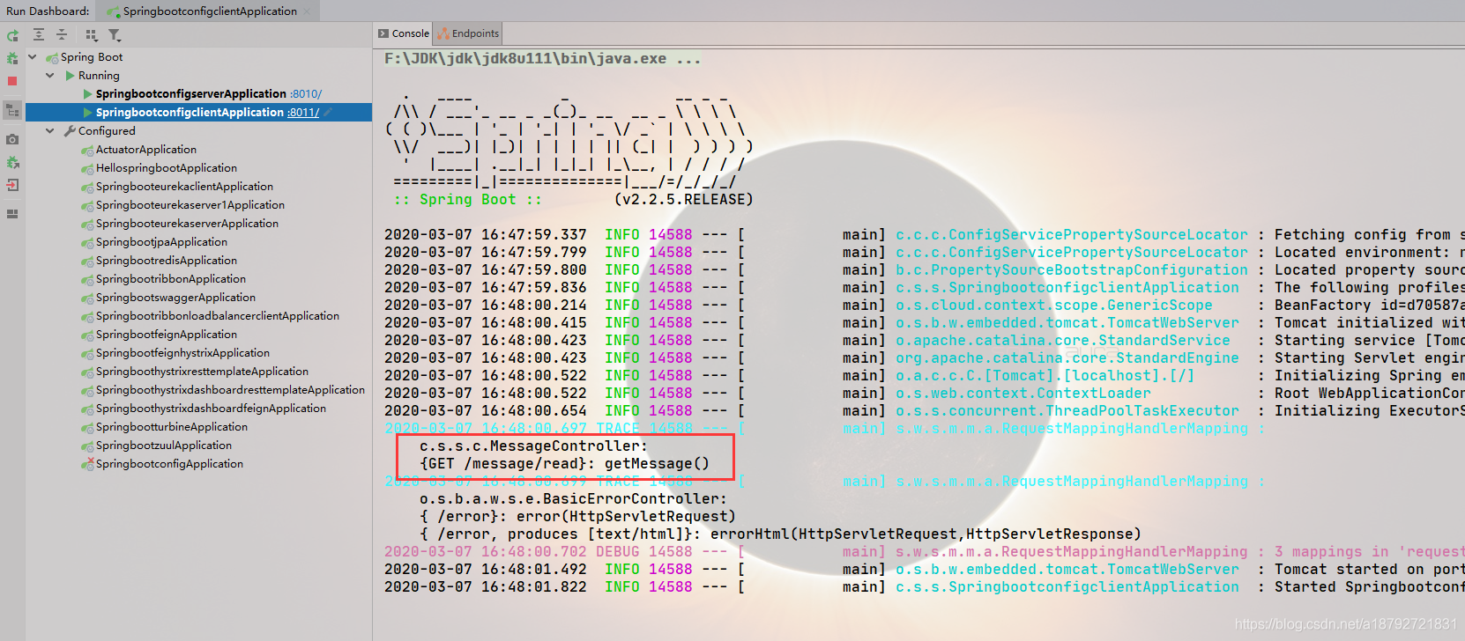Viewport: 1465px width, 641px height.
Task: Select SpringbootfeignApplication configuration
Action: click(167, 335)
